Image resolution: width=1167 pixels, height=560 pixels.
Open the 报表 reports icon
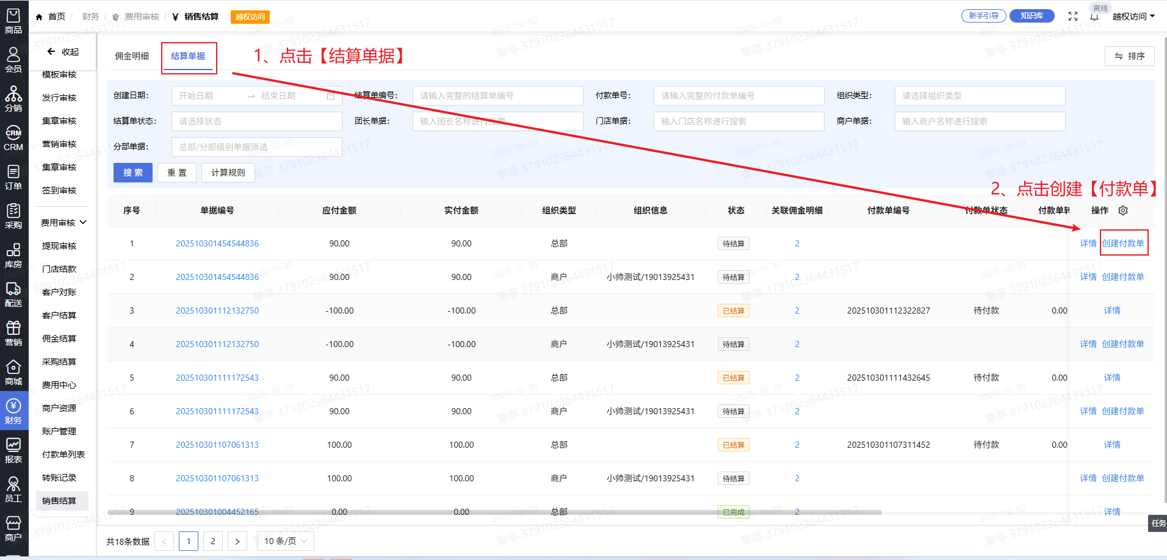[13, 450]
